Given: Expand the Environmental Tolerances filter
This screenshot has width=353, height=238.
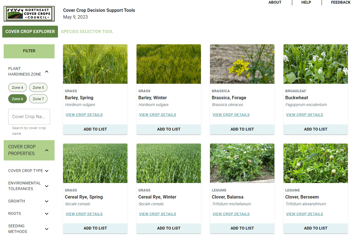Looking at the screenshot, I should click(x=47, y=186).
